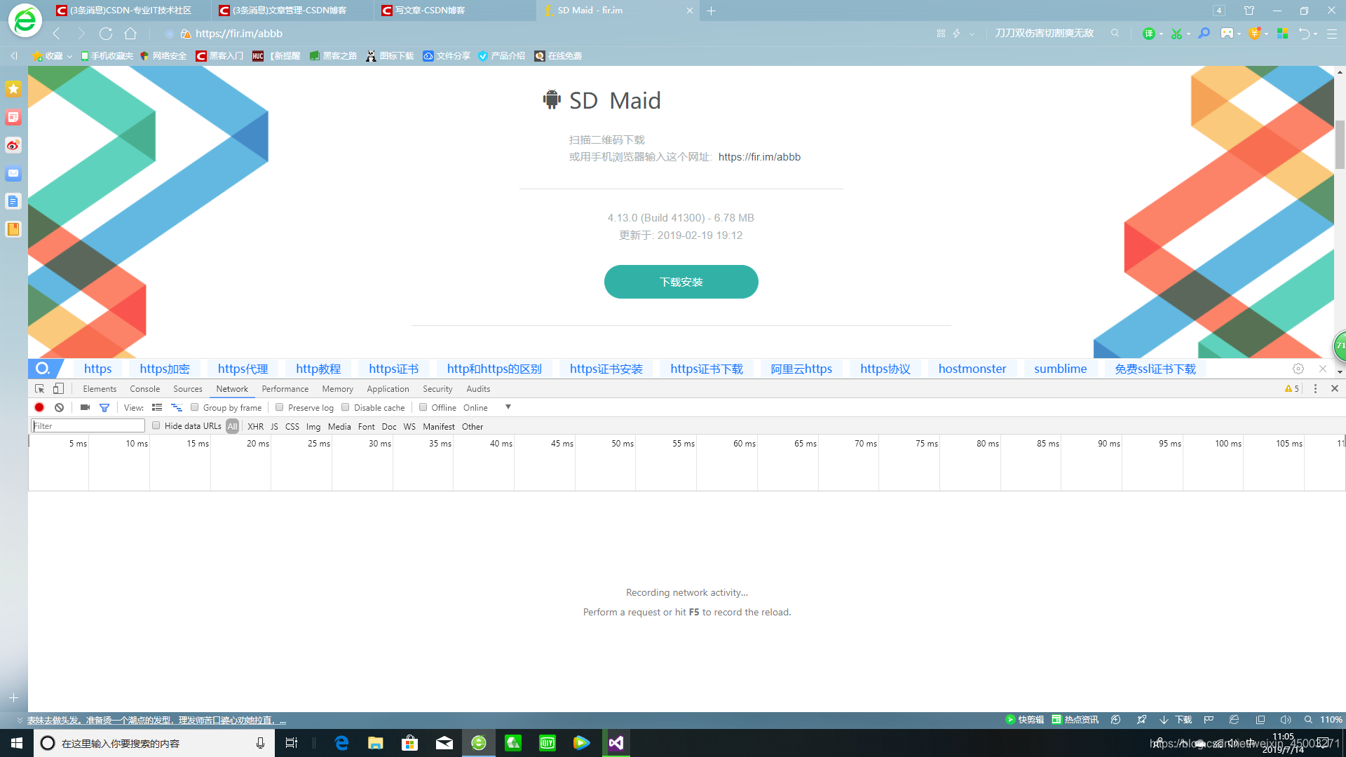
Task: Toggle the Record network log button
Action: pyautogui.click(x=40, y=407)
